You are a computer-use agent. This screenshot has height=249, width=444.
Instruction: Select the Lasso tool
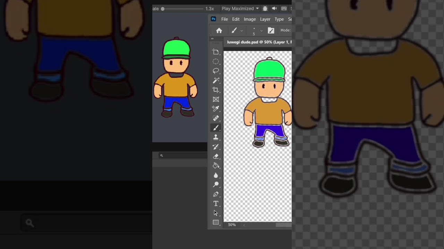[x=216, y=71]
